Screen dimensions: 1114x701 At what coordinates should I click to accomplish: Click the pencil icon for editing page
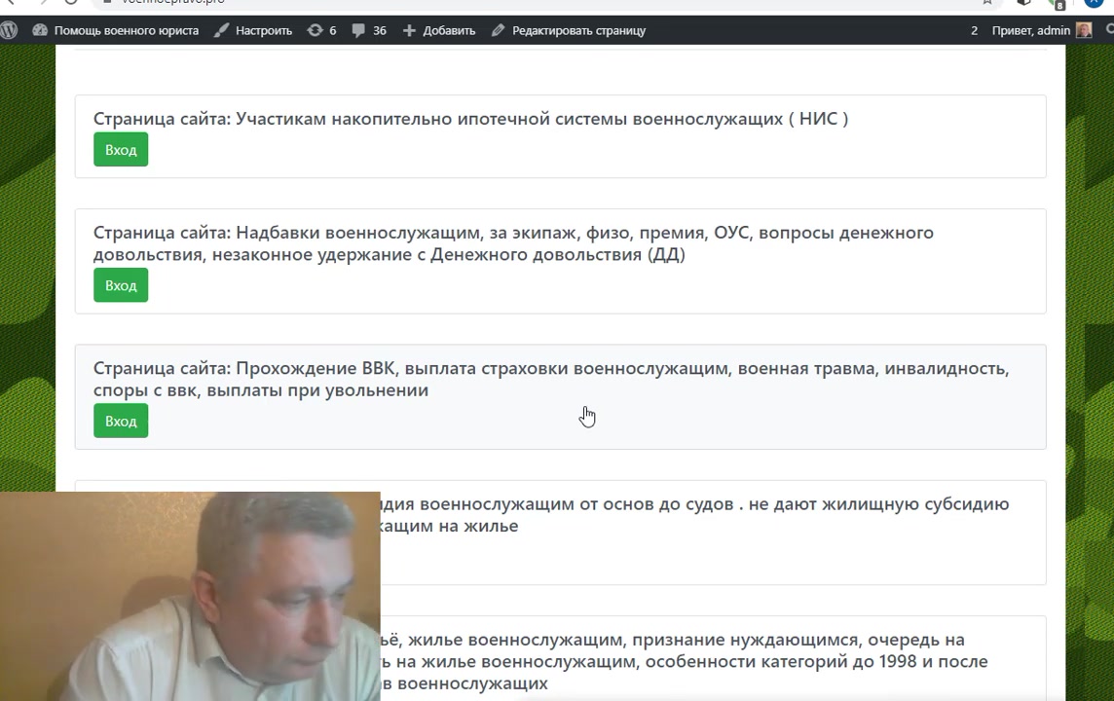(498, 30)
